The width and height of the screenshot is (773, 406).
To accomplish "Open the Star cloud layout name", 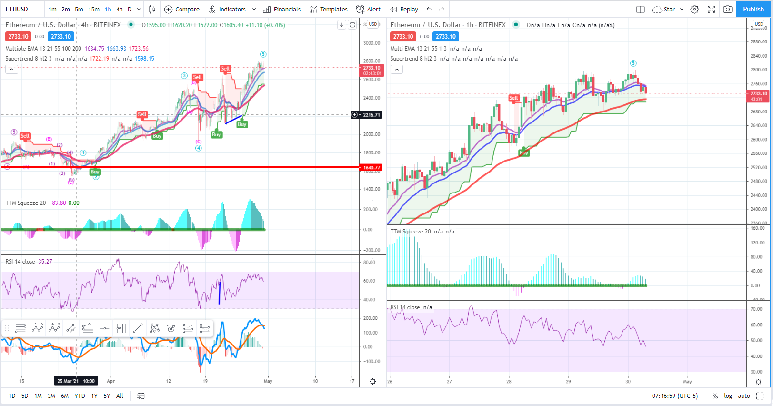I will point(663,9).
